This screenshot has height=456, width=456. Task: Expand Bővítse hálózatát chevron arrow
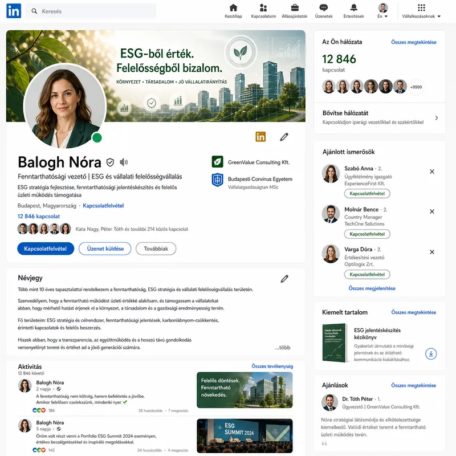click(436, 118)
